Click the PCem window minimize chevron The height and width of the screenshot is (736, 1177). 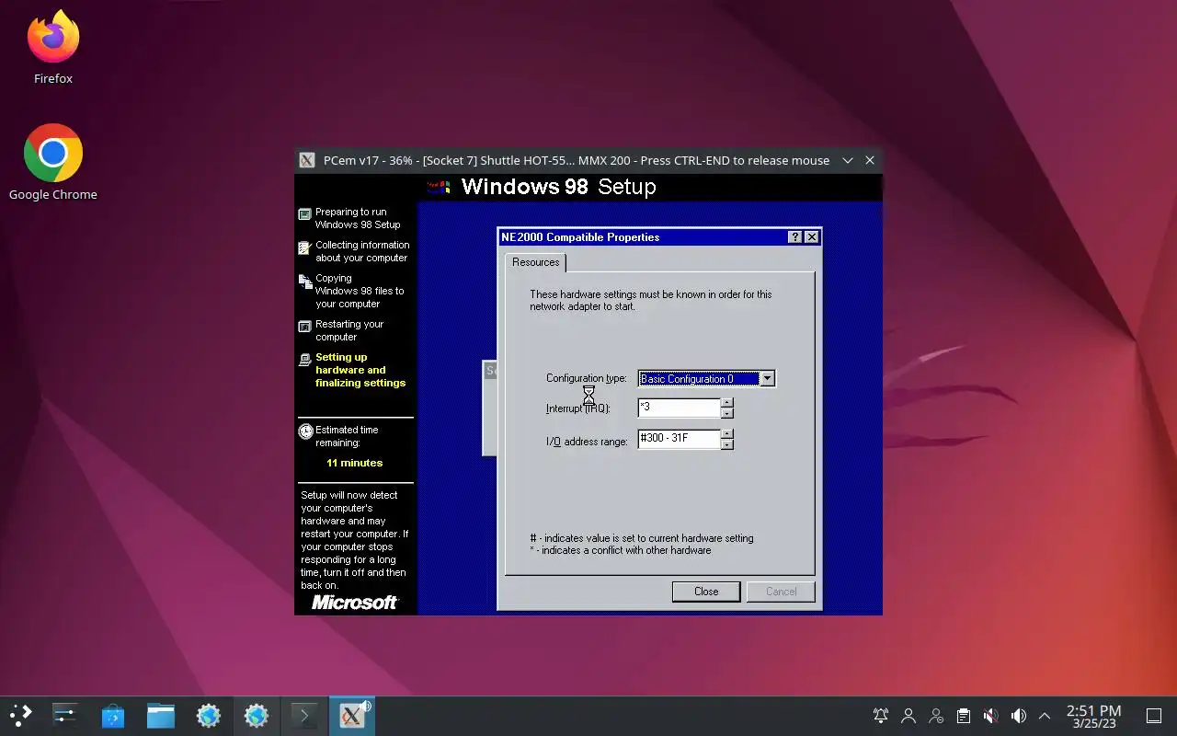click(848, 160)
